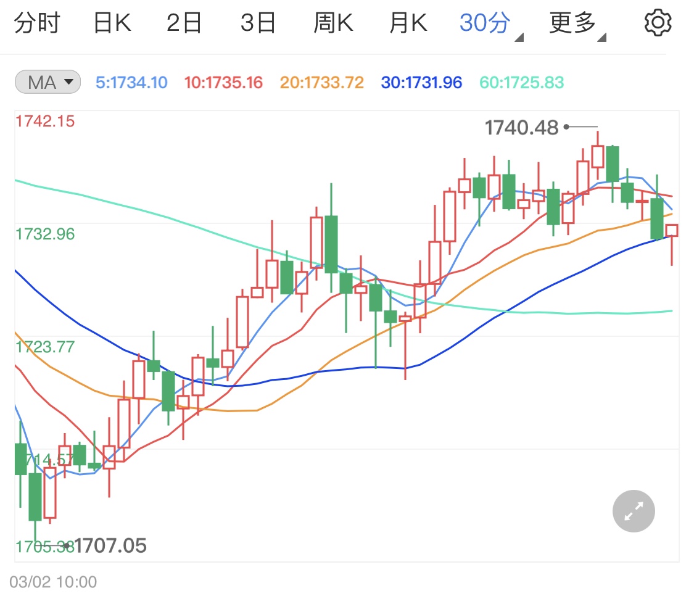The image size is (694, 604).
Task: Open the chart settings gear icon
Action: pos(657,23)
